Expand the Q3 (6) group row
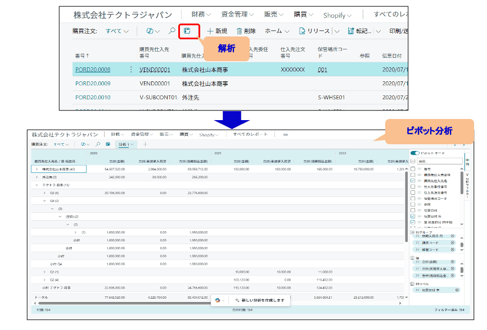This screenshot has height=330, width=487. (x=44, y=192)
